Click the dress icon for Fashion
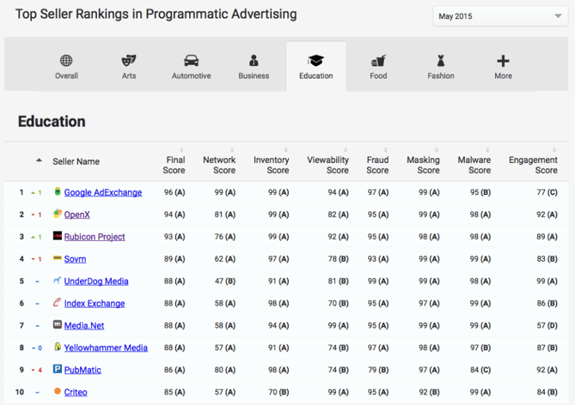575x405 pixels. point(441,60)
